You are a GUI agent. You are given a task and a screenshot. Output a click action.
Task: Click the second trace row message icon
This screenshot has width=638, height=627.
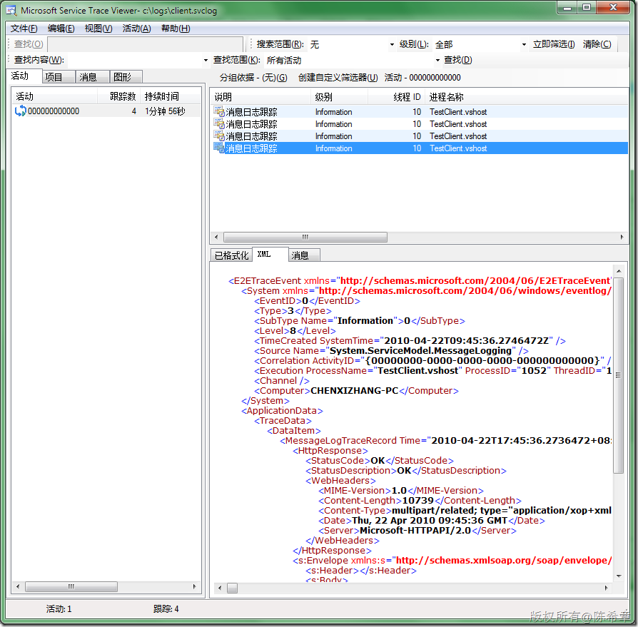click(x=219, y=123)
